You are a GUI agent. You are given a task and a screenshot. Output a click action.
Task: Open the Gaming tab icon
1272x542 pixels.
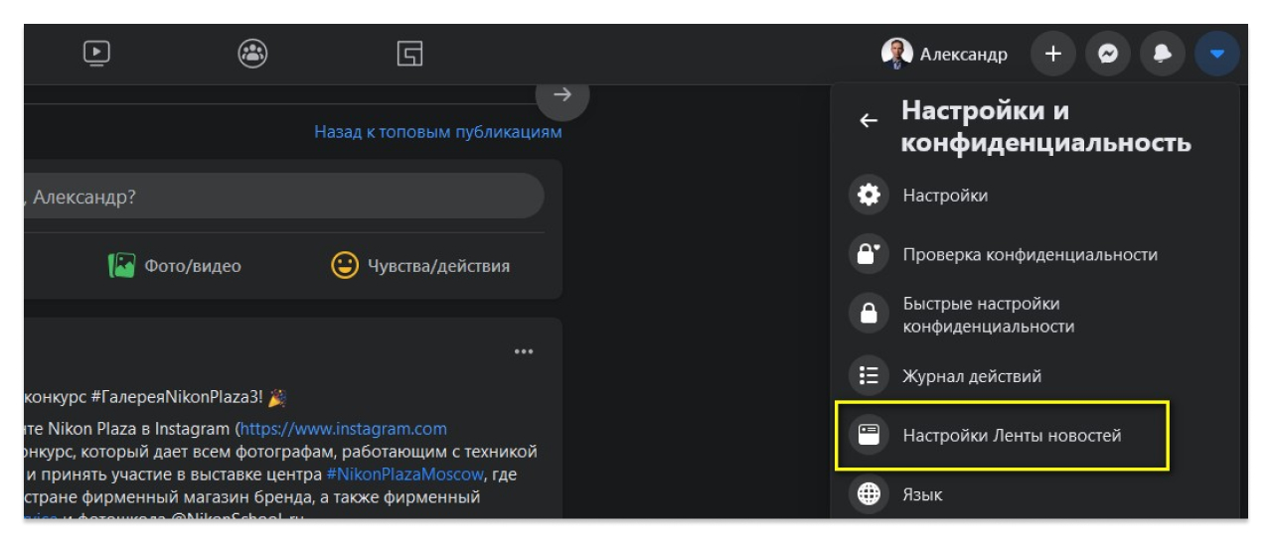[409, 54]
